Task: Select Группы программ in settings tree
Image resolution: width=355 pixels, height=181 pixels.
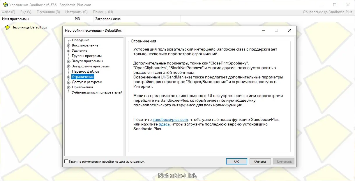Action: click(87, 56)
